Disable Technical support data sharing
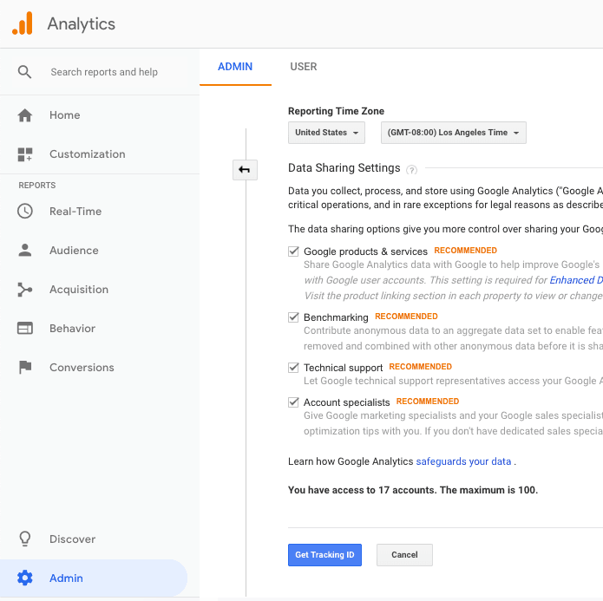The width and height of the screenshot is (603, 601). pyautogui.click(x=293, y=368)
